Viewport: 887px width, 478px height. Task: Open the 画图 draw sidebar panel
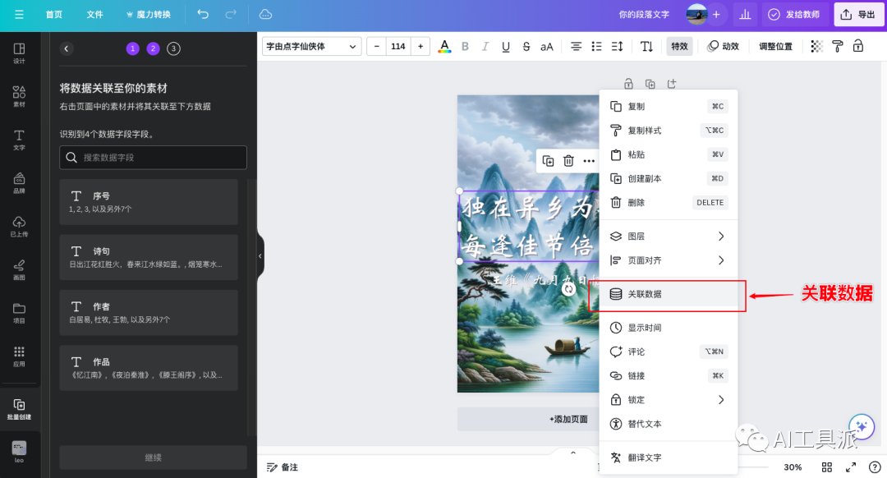pyautogui.click(x=19, y=269)
